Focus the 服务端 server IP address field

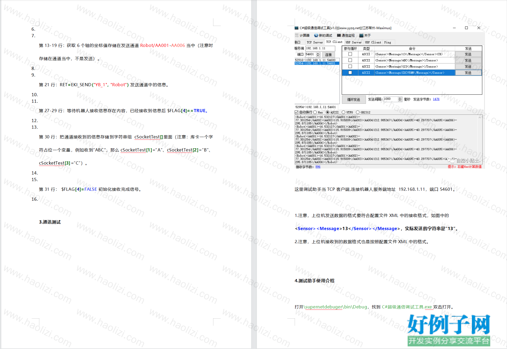320,48
